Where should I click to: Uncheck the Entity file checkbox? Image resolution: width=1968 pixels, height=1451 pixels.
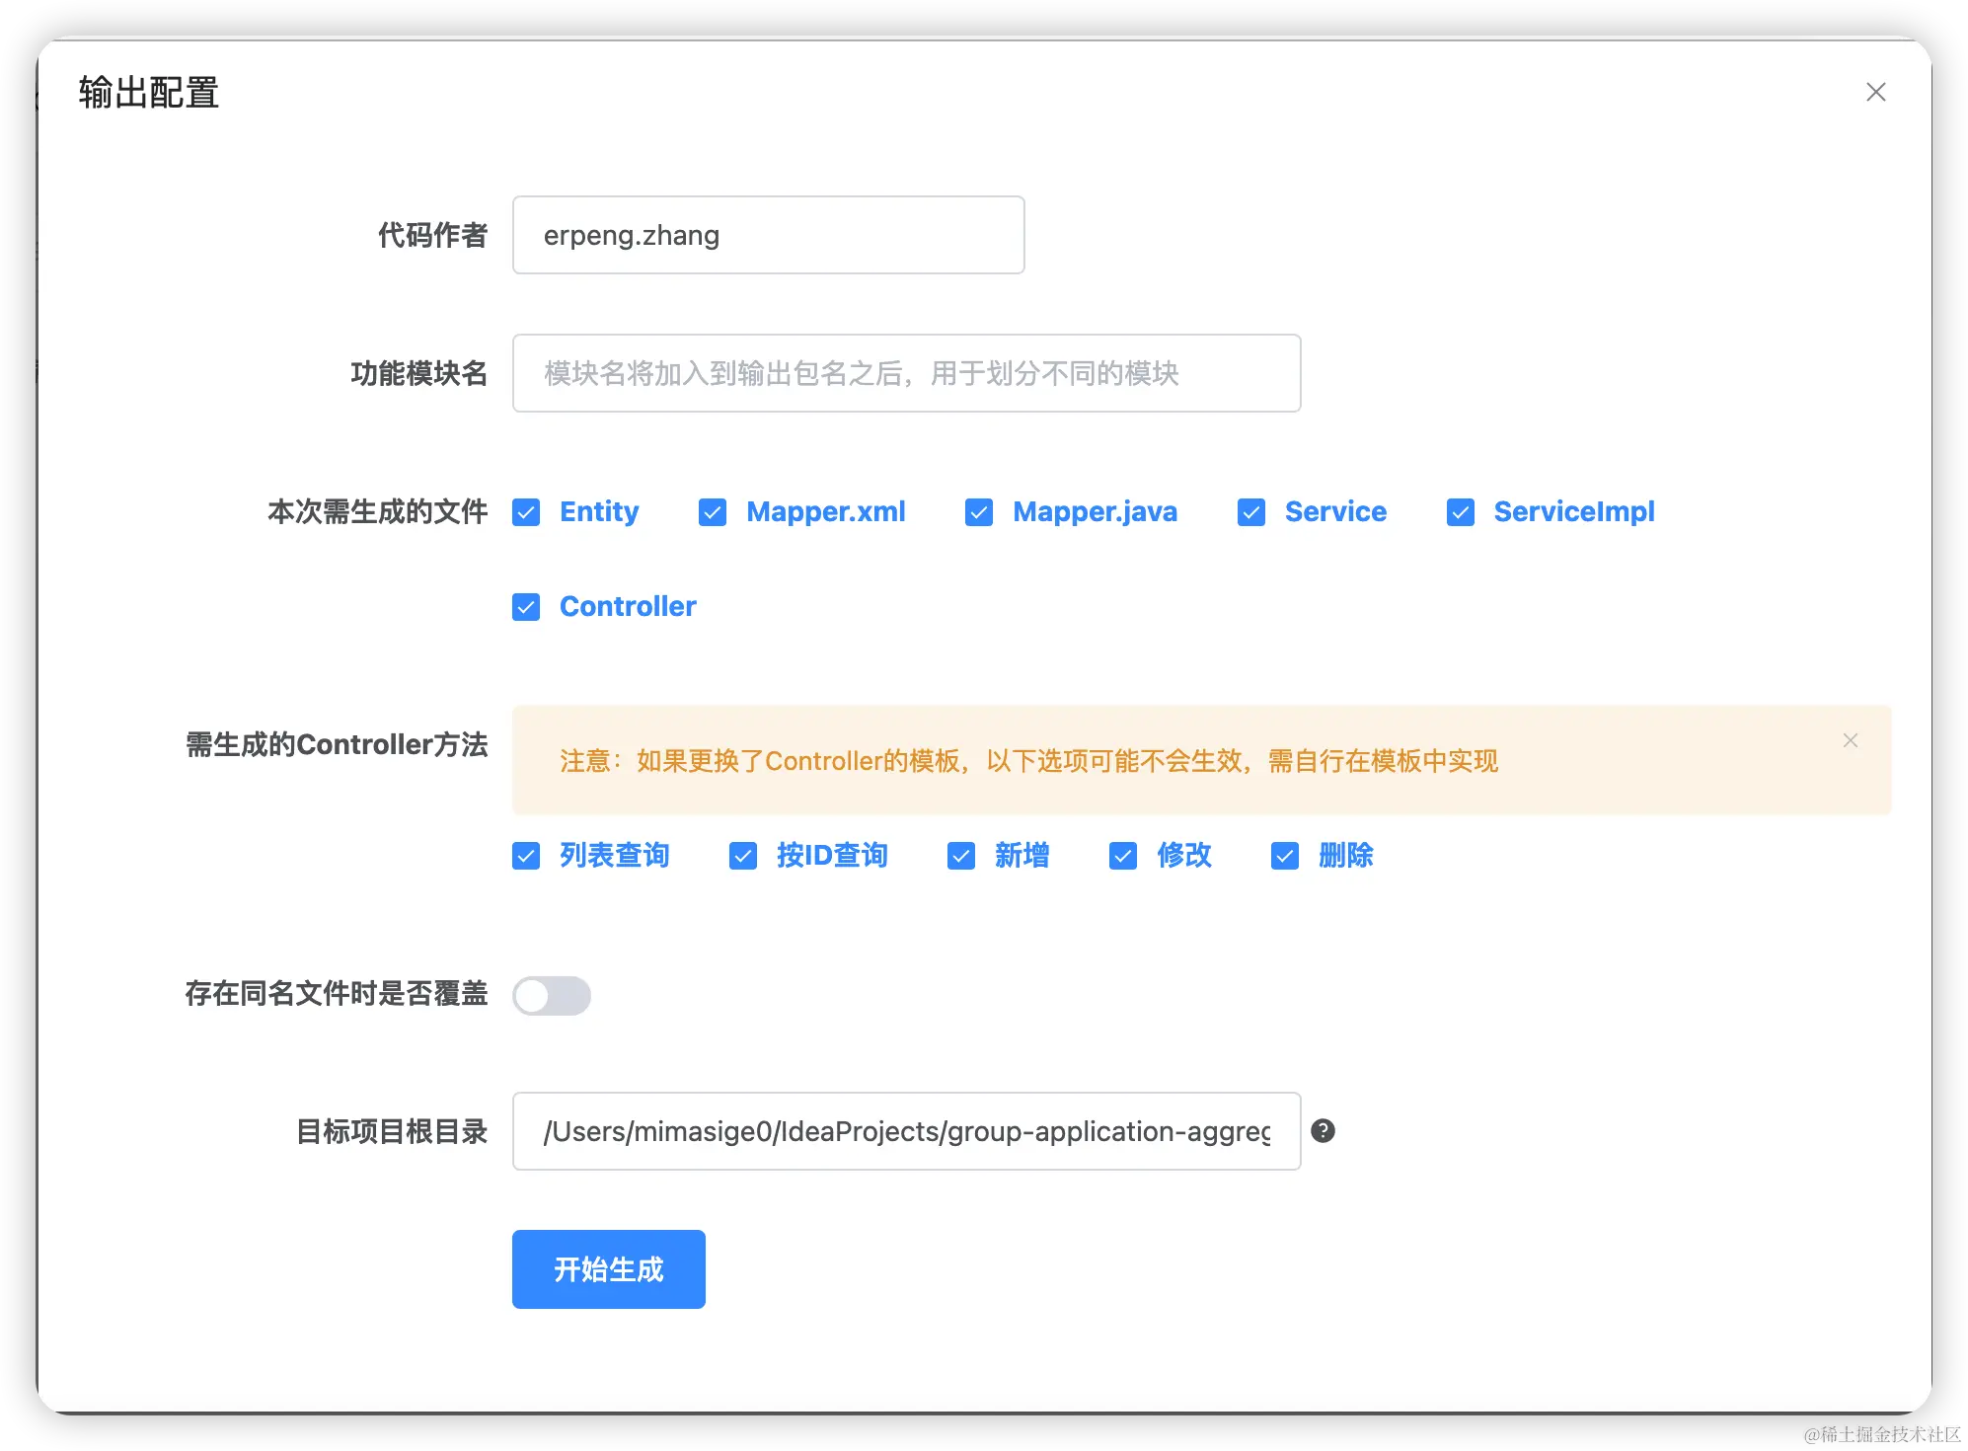tap(526, 512)
